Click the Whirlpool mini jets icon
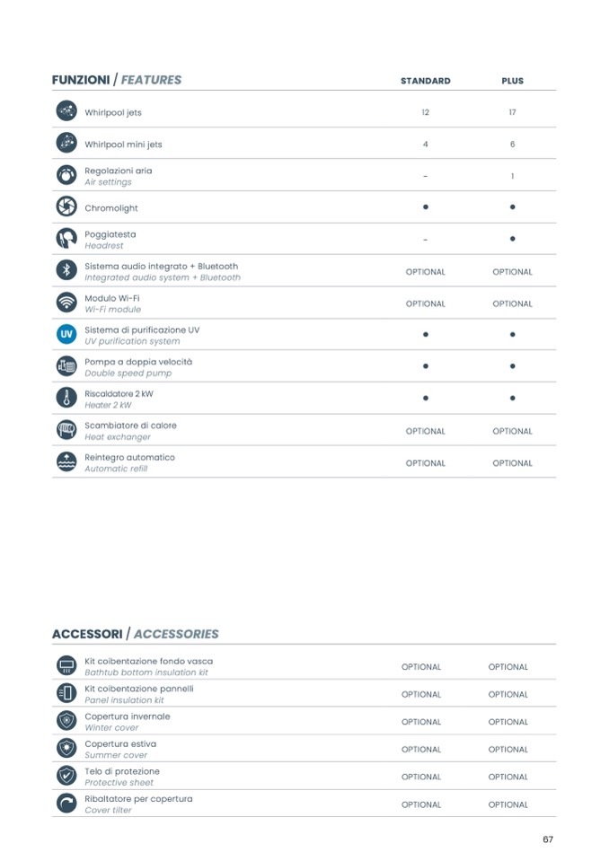 (66, 144)
